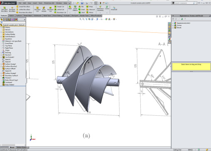Open Save dropdown arrow in top toolbar
Viewport: 211px width, 151px height.
coord(84,3)
